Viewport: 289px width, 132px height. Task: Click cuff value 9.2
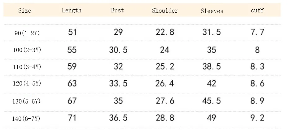tap(257, 118)
